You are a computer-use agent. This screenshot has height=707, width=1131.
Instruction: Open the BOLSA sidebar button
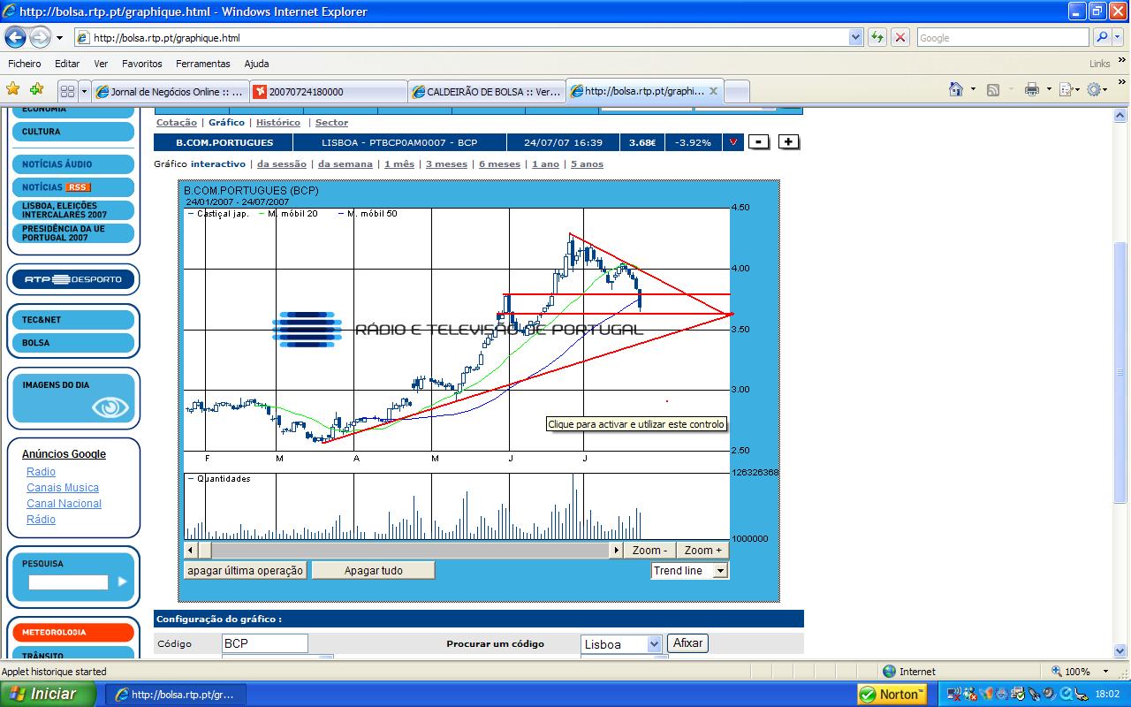pos(73,343)
